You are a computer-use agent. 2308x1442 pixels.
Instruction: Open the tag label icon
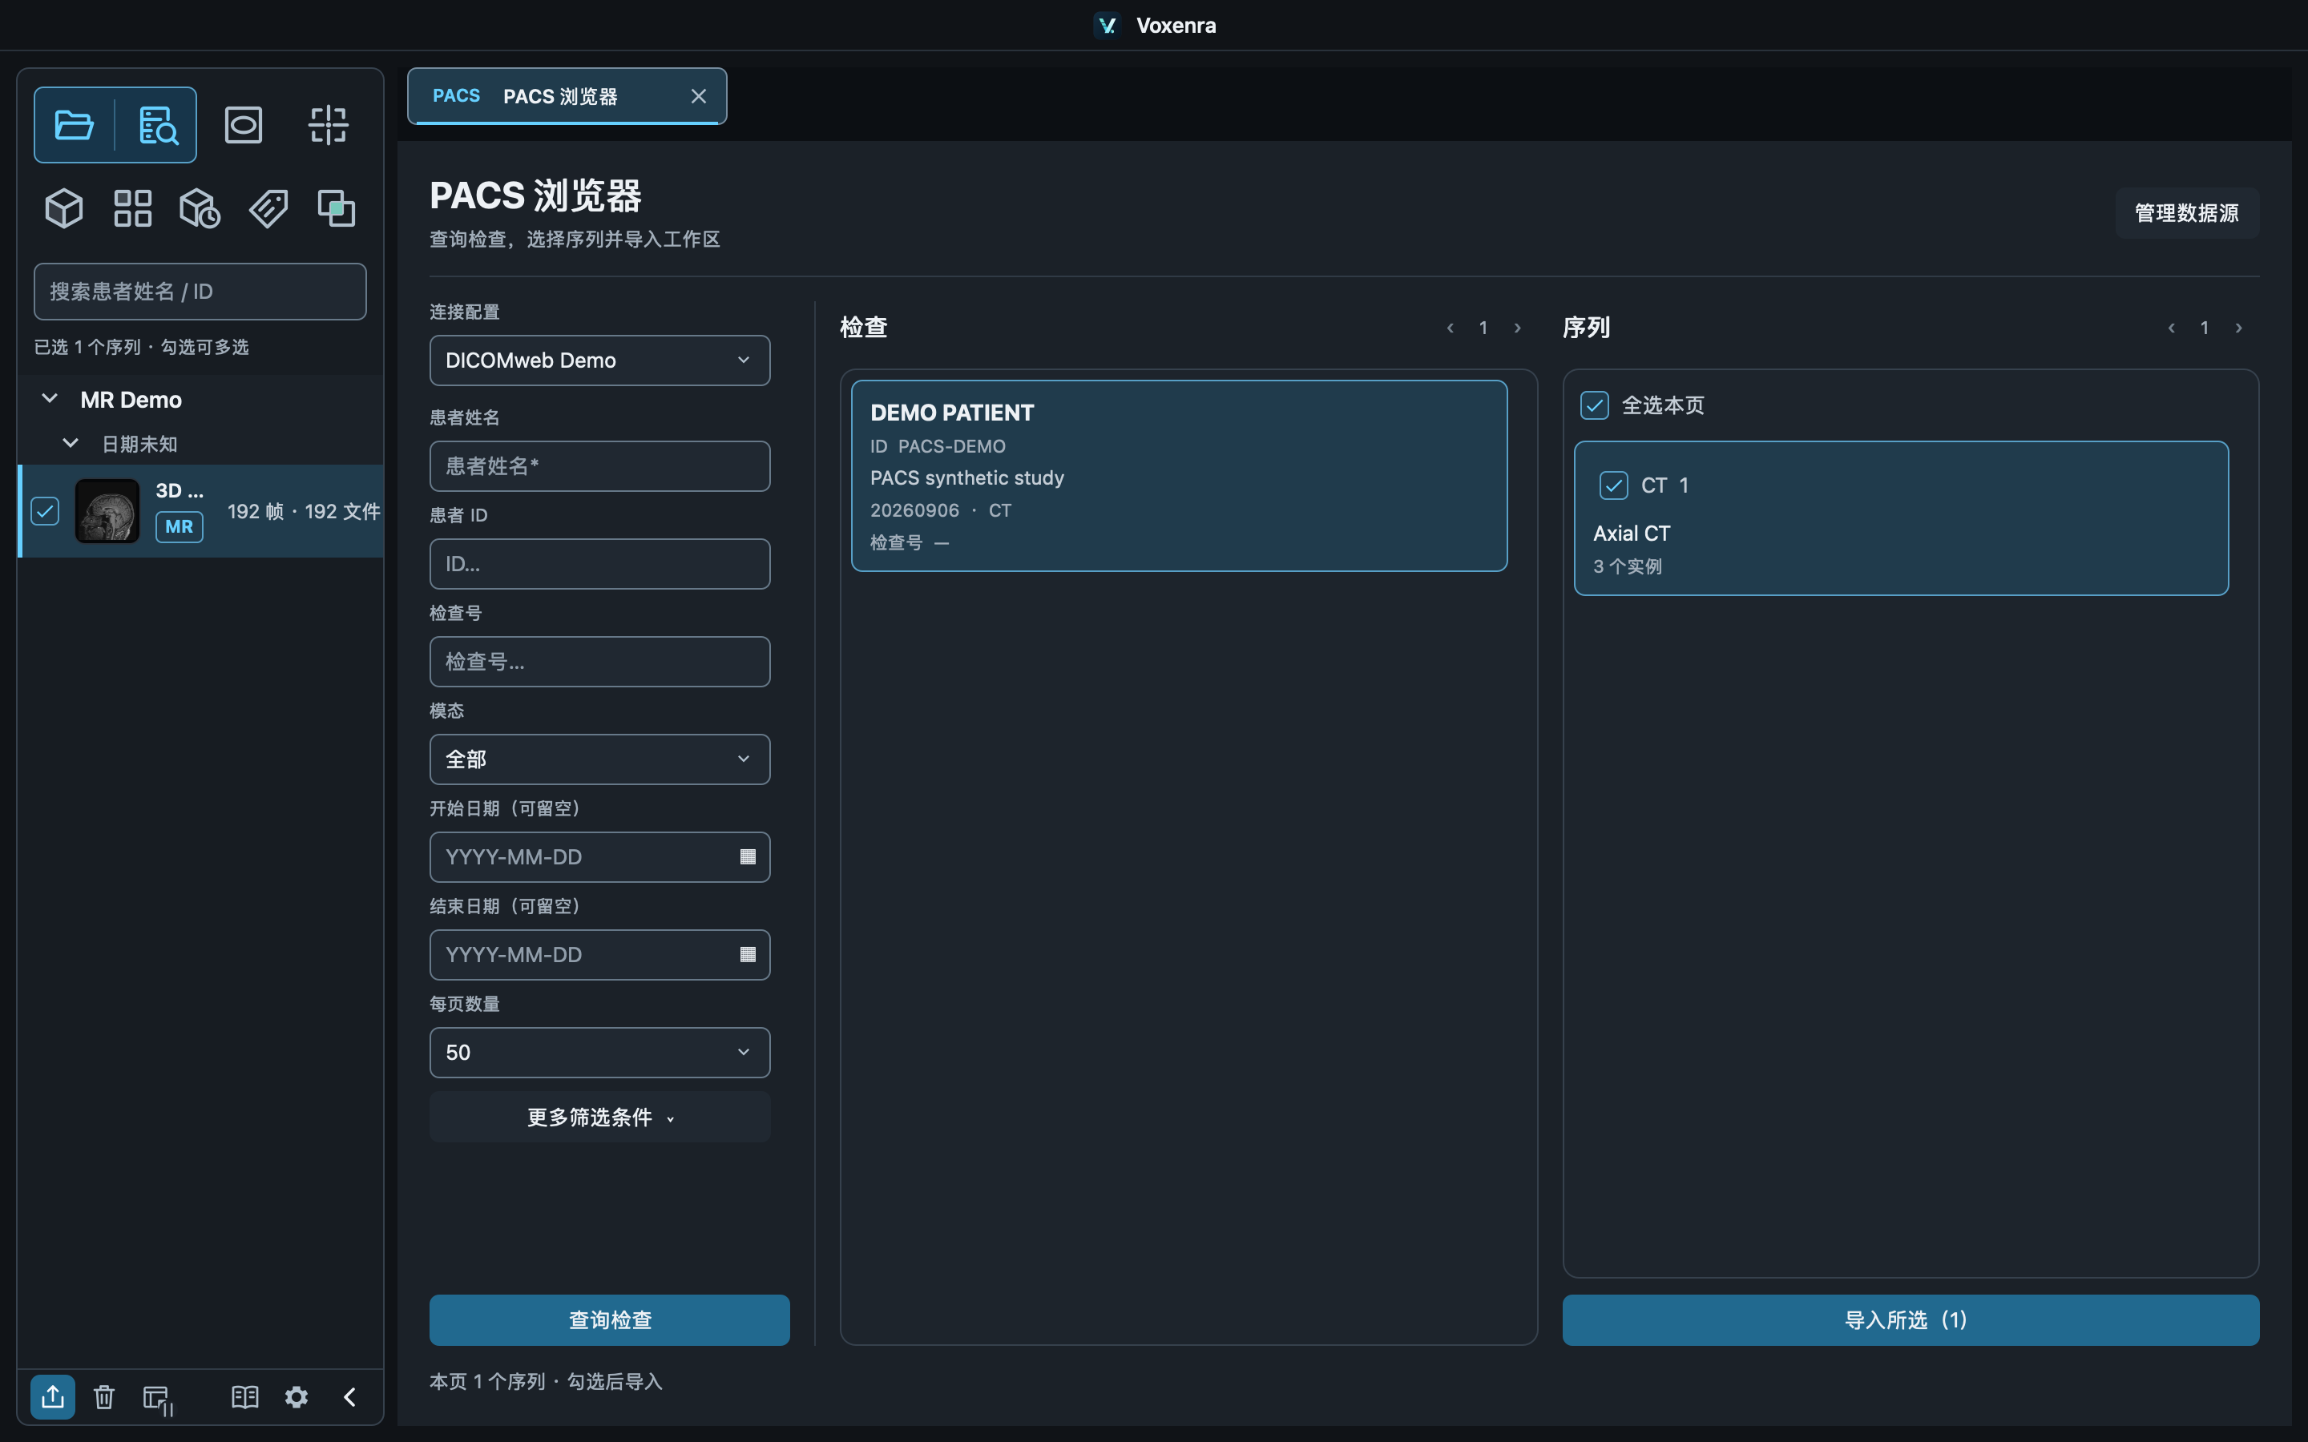pyautogui.click(x=269, y=208)
